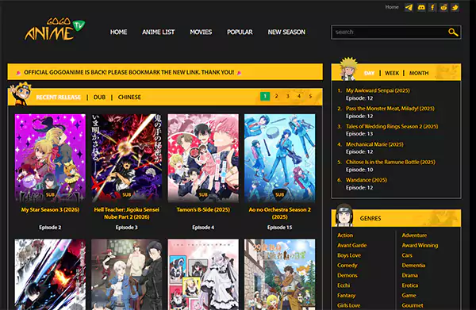
Task: Open the Reddit social icon
Action: (x=443, y=7)
